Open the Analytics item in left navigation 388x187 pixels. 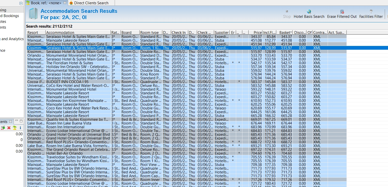(11, 39)
